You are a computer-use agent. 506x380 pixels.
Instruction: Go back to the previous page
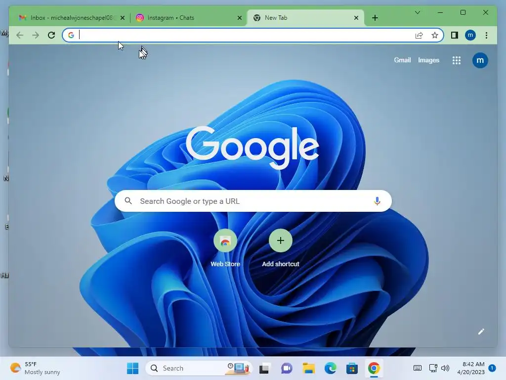[x=20, y=35]
